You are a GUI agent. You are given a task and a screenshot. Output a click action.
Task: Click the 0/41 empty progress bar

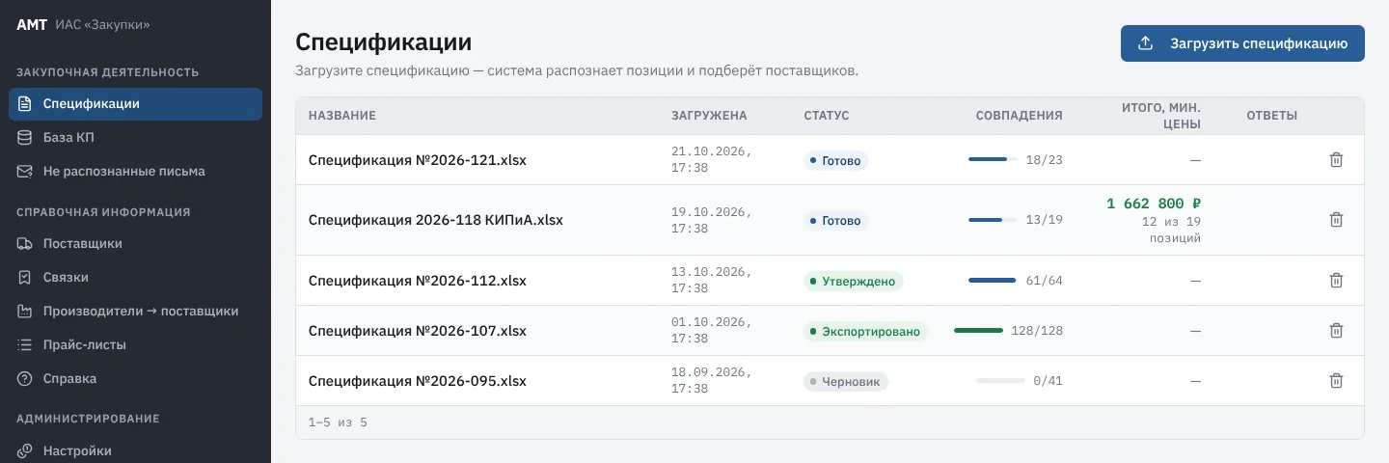(x=1000, y=381)
